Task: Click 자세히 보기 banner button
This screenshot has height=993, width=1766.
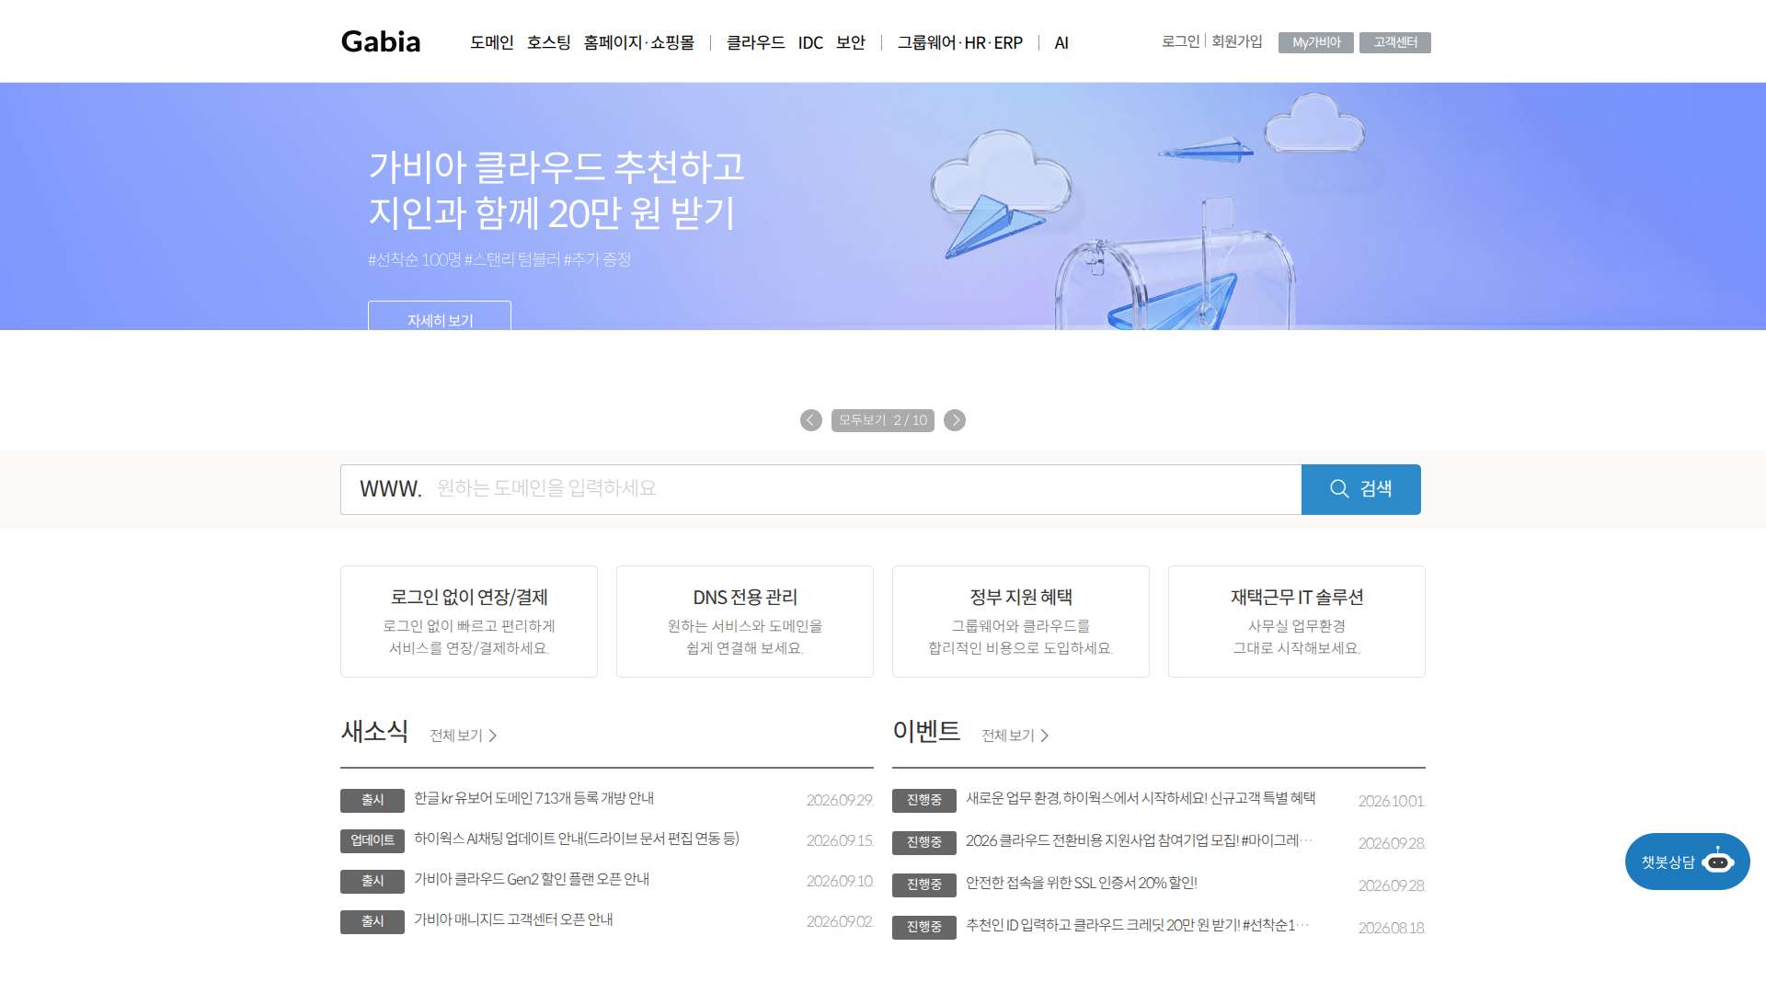Action: pyautogui.click(x=440, y=315)
